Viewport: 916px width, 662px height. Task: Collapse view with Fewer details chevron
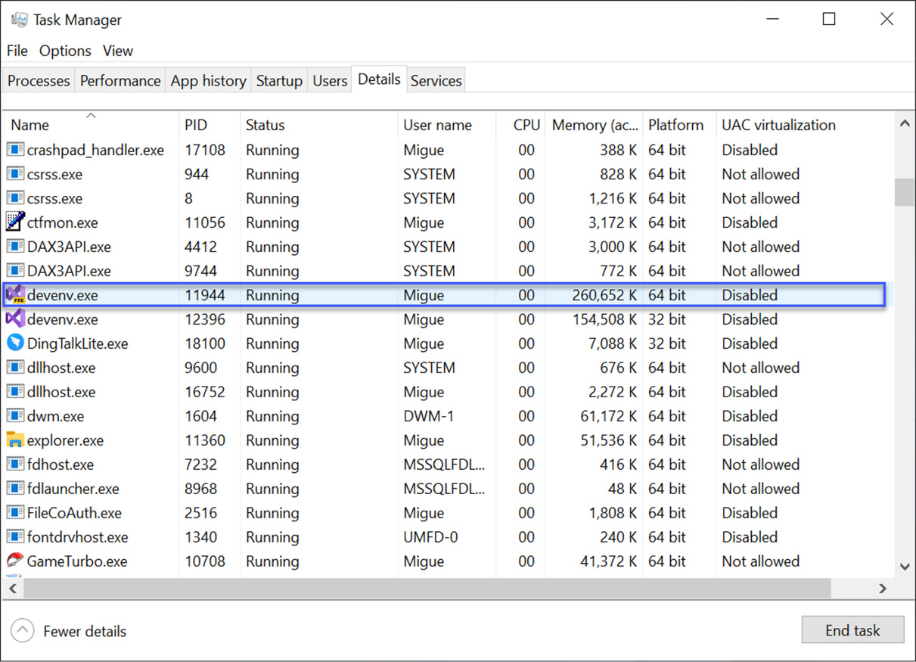pyautogui.click(x=23, y=630)
